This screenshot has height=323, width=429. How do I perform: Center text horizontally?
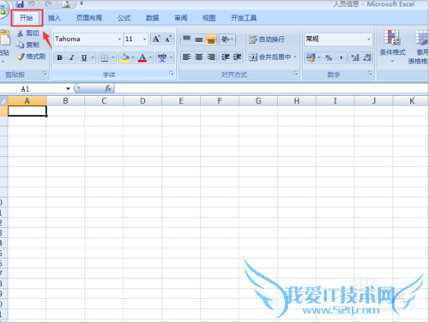[199, 57]
